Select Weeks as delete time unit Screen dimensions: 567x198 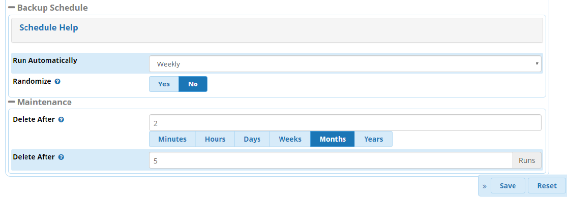click(x=290, y=139)
